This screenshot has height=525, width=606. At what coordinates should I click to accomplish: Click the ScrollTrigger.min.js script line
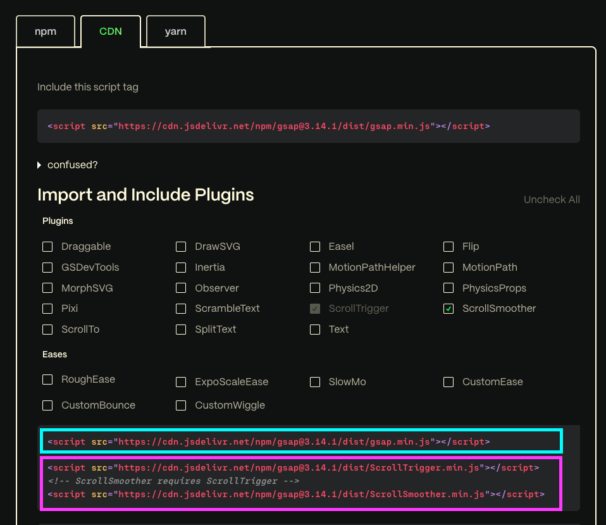pos(293,468)
